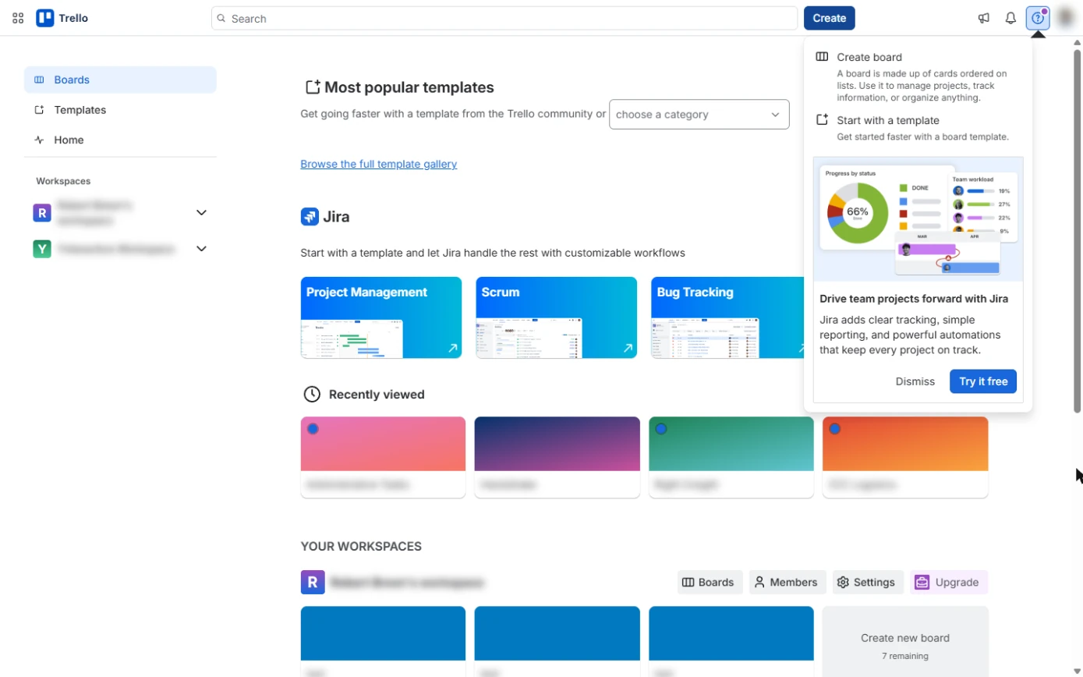This screenshot has height=677, width=1083.
Task: Click Try it free button
Action: [x=983, y=381]
